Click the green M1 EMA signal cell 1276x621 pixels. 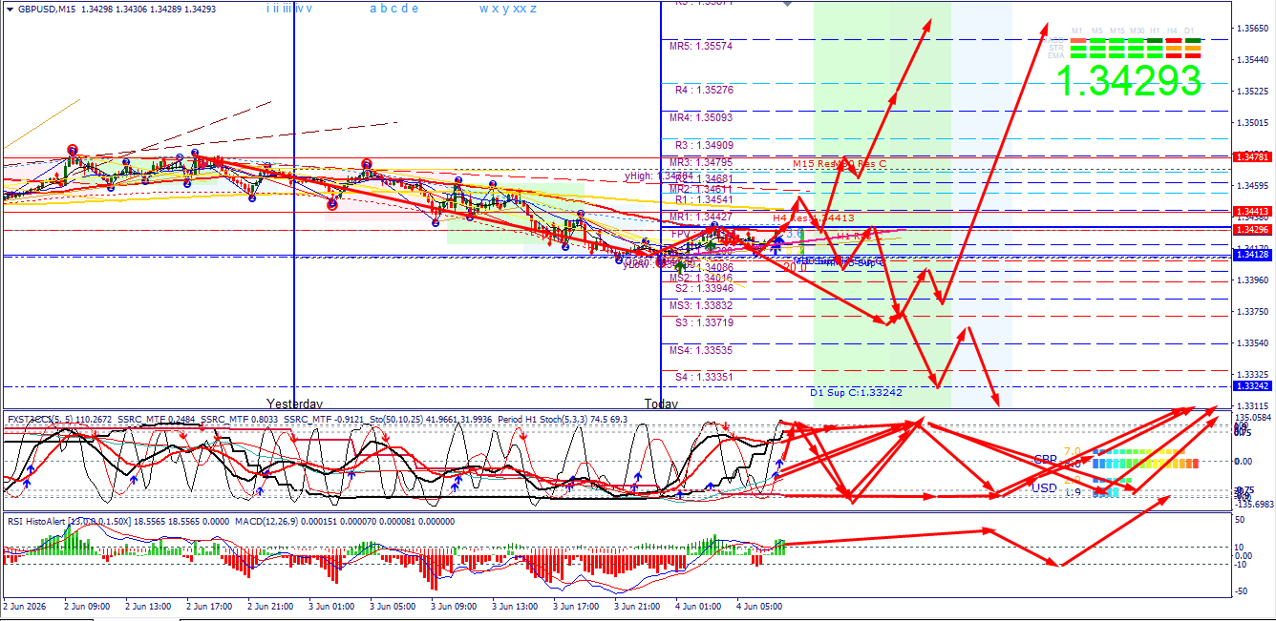[1078, 55]
